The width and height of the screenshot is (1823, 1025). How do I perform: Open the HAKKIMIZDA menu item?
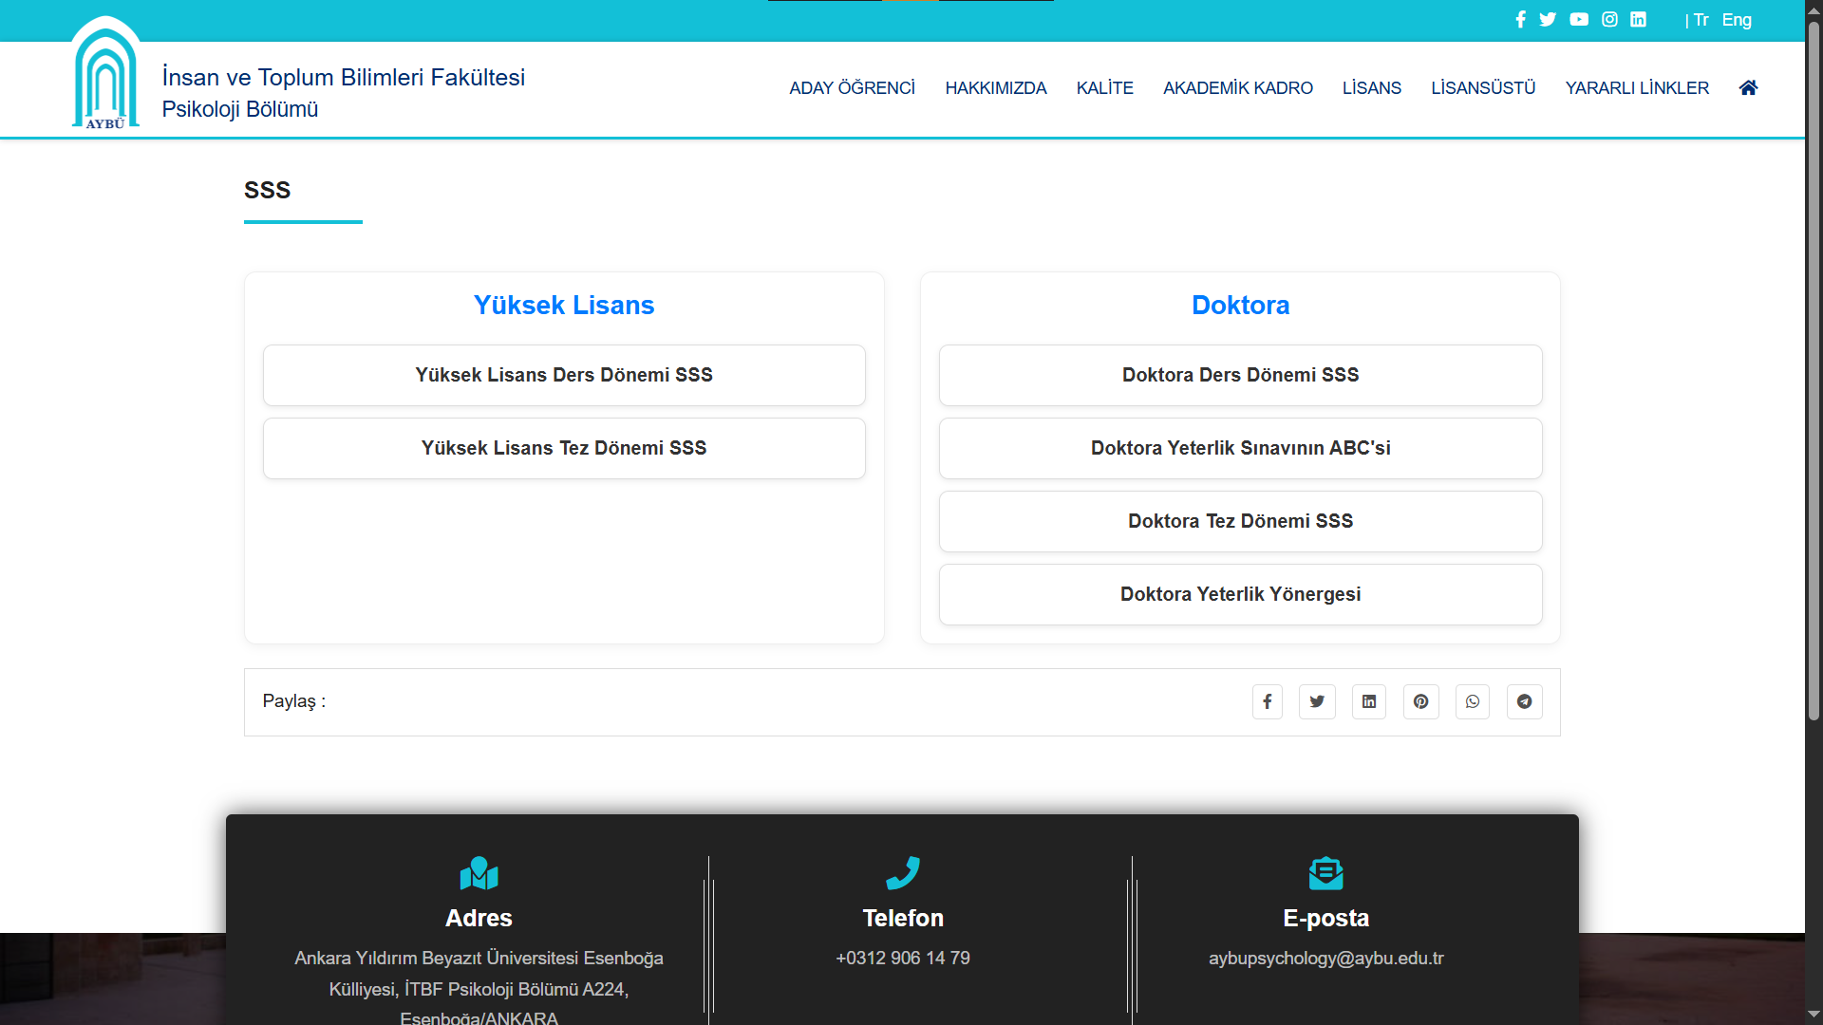[995, 88]
